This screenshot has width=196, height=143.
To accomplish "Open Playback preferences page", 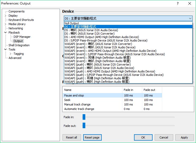I will click(14, 33).
